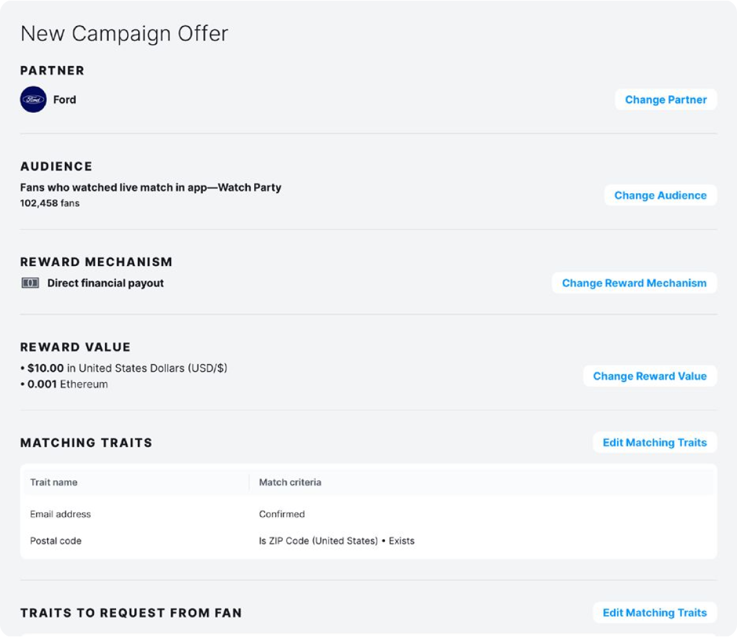Click the Trait name column header
737x637 pixels.
[54, 482]
